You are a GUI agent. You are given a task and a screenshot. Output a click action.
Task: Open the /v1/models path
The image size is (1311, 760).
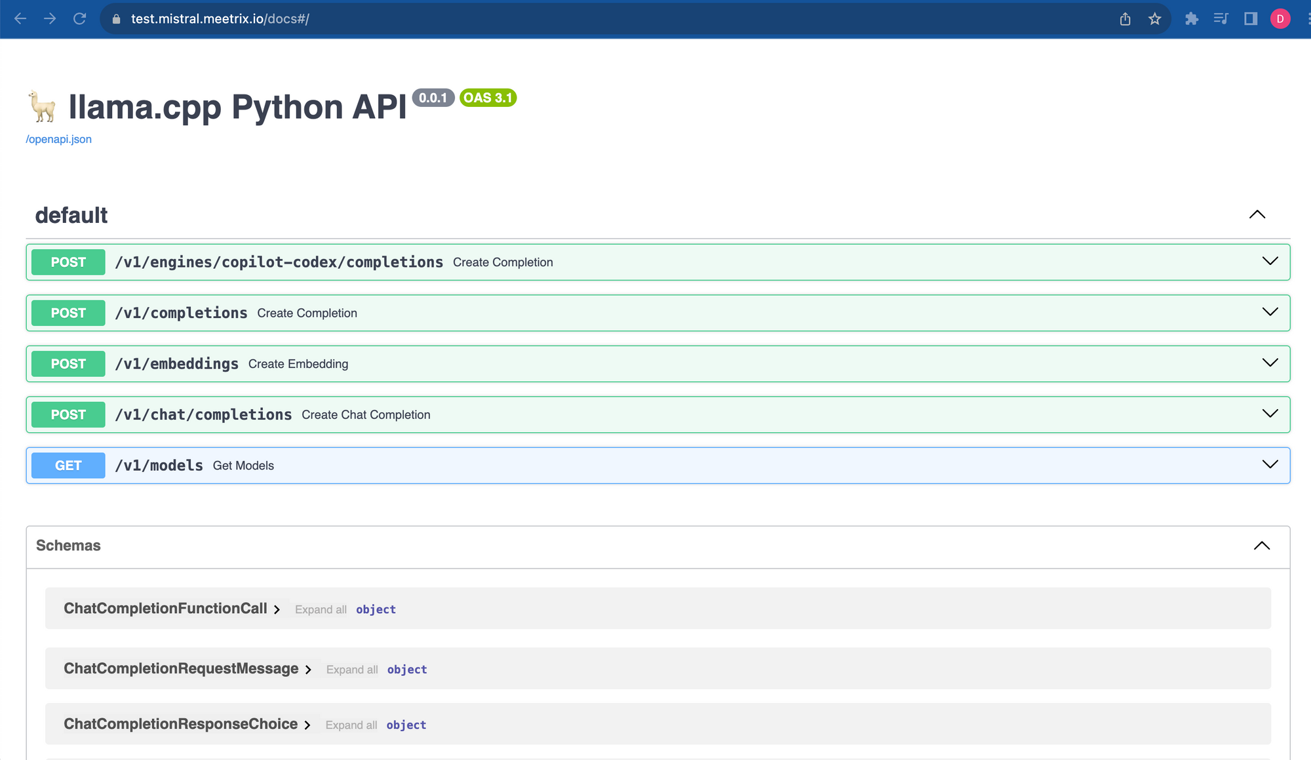click(159, 466)
